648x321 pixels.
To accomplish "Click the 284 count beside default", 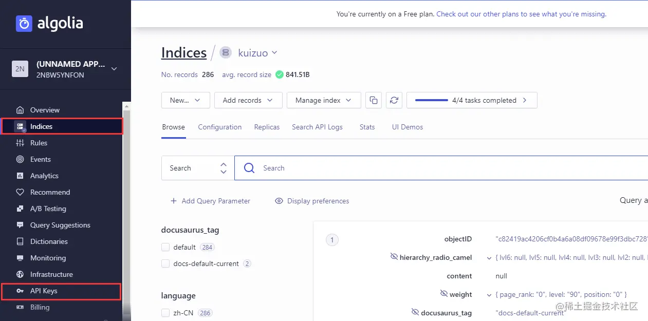I will pos(207,247).
